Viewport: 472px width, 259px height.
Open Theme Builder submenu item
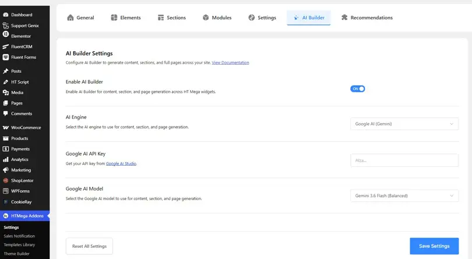16,254
